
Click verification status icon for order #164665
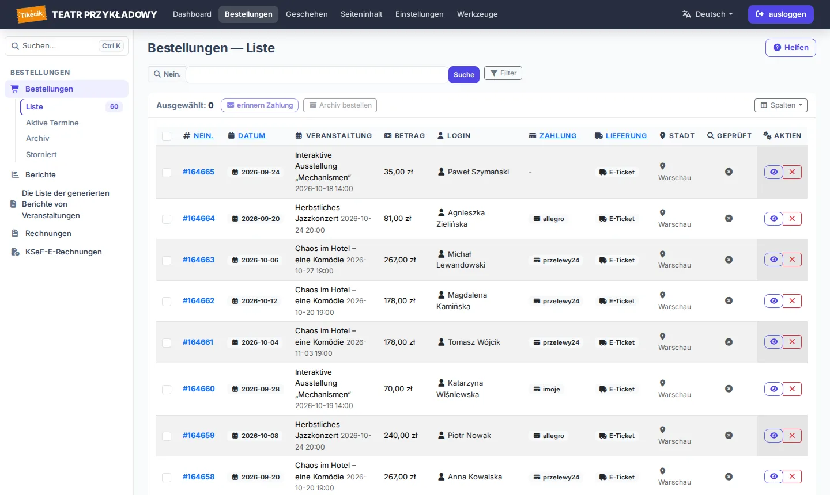pyautogui.click(x=729, y=172)
